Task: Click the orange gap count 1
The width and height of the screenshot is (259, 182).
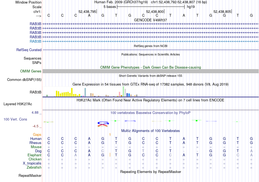Action: point(110,135)
